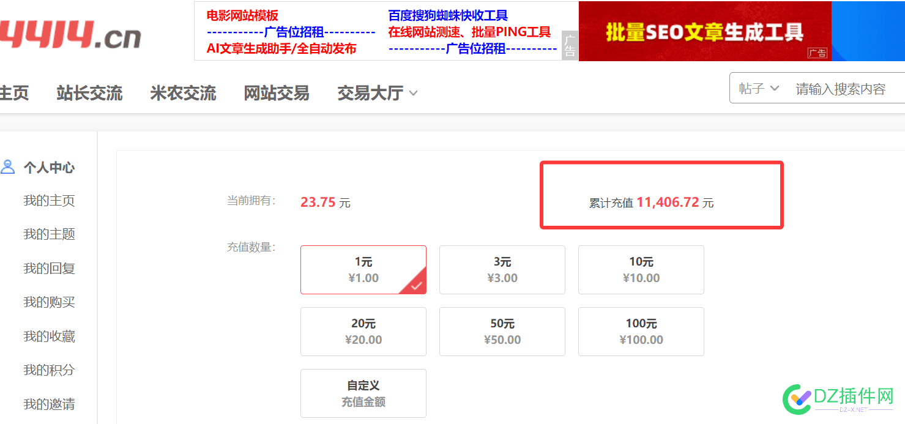Screen dimensions: 905x424
Task: Open the 交易大厅 navigation item
Action: (x=370, y=93)
